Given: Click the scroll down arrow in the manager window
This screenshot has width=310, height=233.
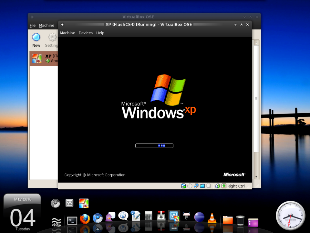Looking at the screenshot, I should coord(256,177).
